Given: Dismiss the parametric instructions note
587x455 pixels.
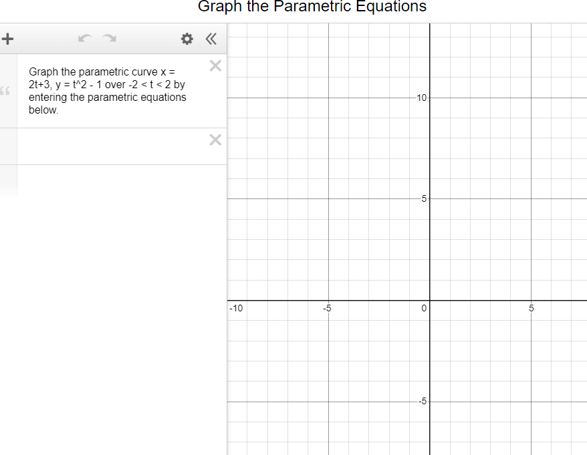Looking at the screenshot, I should coord(215,65).
